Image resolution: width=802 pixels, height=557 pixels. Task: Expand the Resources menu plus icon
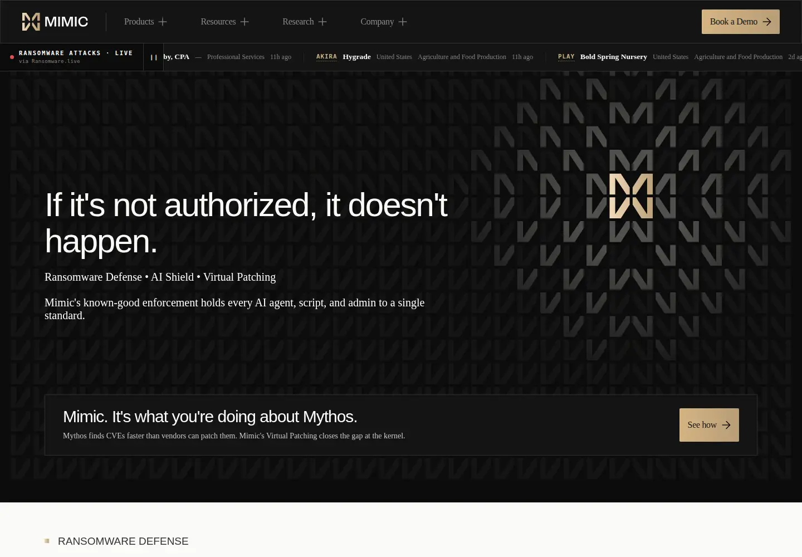pyautogui.click(x=244, y=22)
